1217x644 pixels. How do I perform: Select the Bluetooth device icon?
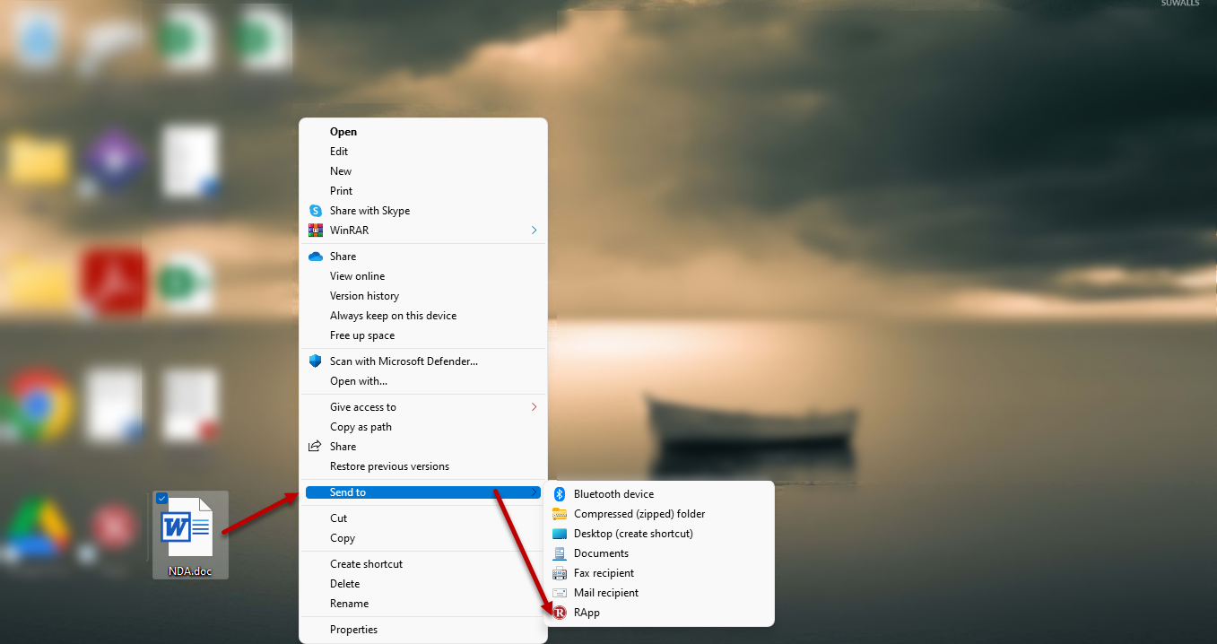click(x=560, y=494)
